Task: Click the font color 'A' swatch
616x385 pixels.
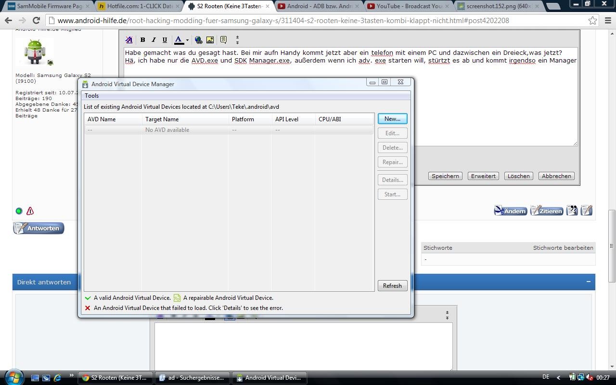Action: coord(179,40)
